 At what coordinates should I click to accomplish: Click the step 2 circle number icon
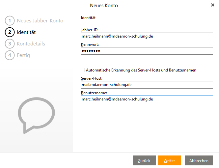coord(10,32)
